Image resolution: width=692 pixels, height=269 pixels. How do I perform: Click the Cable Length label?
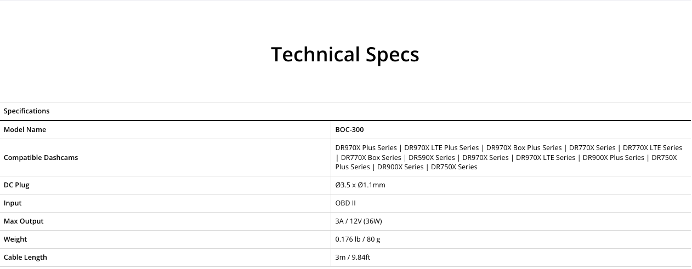coord(25,257)
